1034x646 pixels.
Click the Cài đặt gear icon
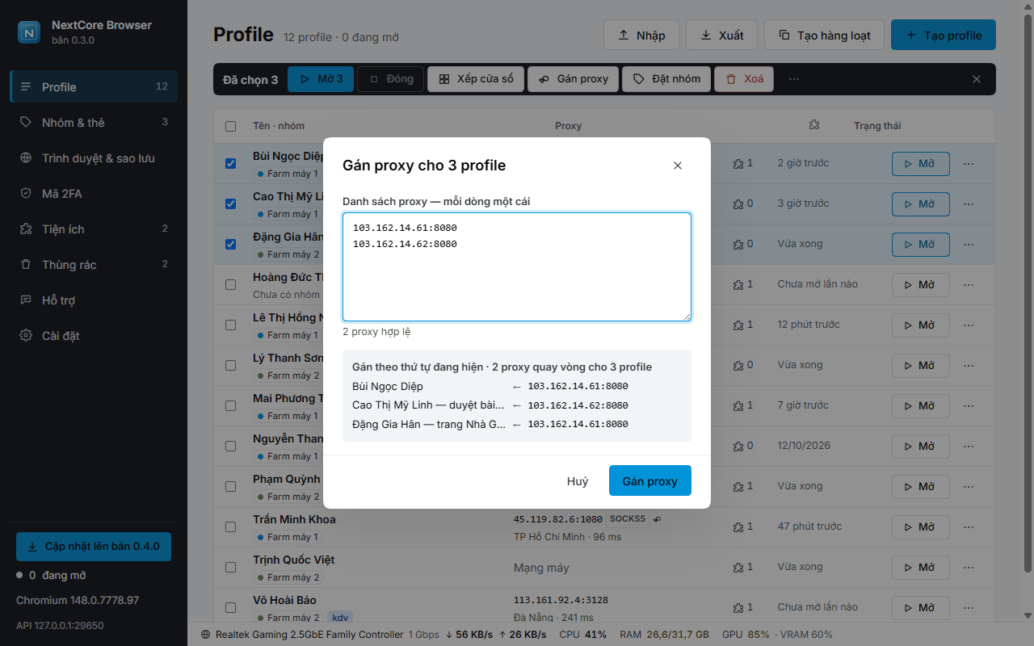point(26,335)
